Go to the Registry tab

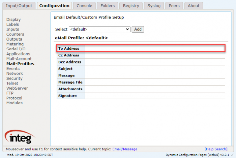click(x=131, y=6)
